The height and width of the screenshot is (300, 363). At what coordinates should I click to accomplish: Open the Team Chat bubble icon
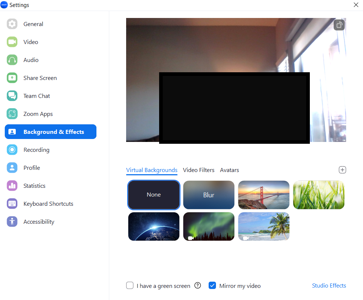(x=12, y=96)
